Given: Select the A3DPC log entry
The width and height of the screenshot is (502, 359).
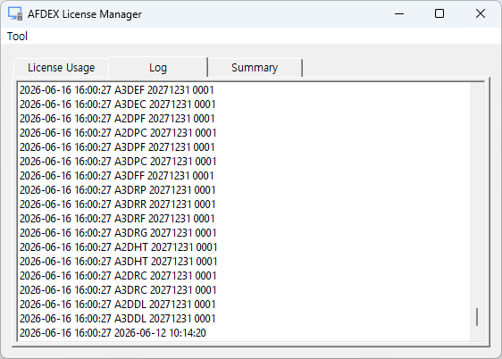Looking at the screenshot, I should [x=118, y=162].
